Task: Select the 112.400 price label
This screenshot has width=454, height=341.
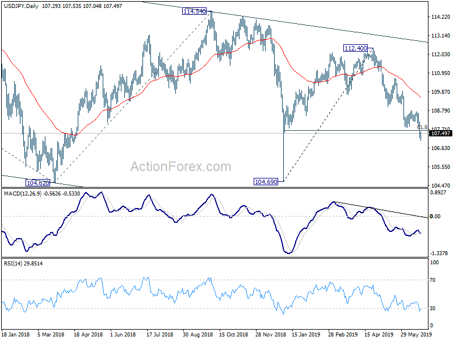Action: [356, 48]
